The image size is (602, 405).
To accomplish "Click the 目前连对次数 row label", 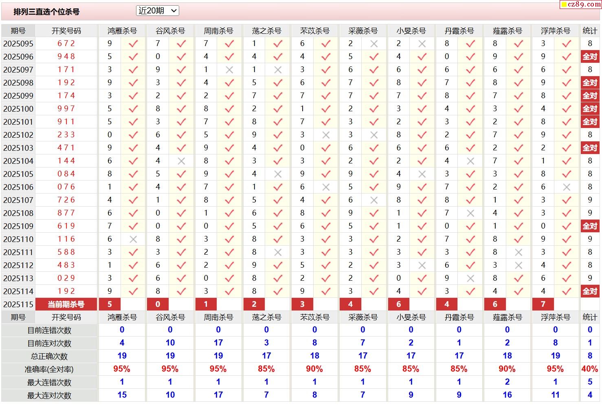I will point(49,343).
